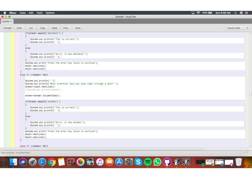
Task: Click the 'Sorry, it was window!' println line
Action: coord(58,122)
